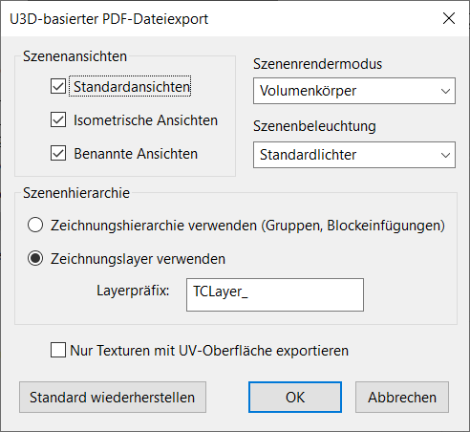Screen dimensions: 470x432
Task: Expand the arrow next to Volumenkörper
Action: point(445,91)
